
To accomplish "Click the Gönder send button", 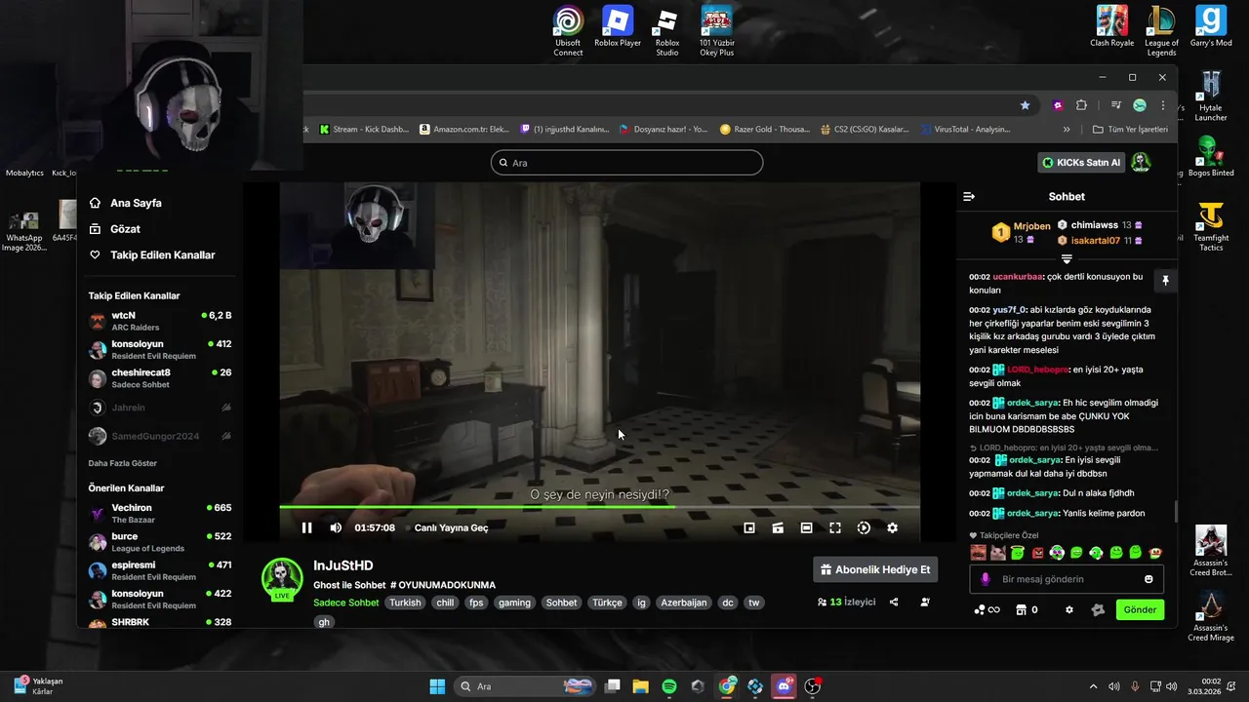I will tap(1140, 609).
